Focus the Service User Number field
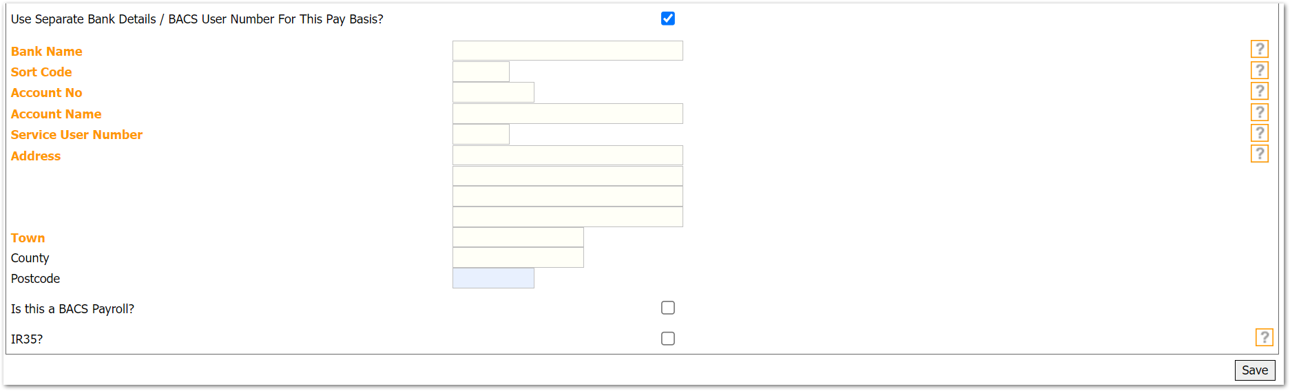The image size is (1290, 391). click(x=481, y=134)
